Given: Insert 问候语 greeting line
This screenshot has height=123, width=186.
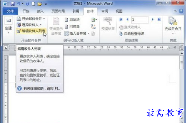Looking at the screenshot, I should coord(72,26).
